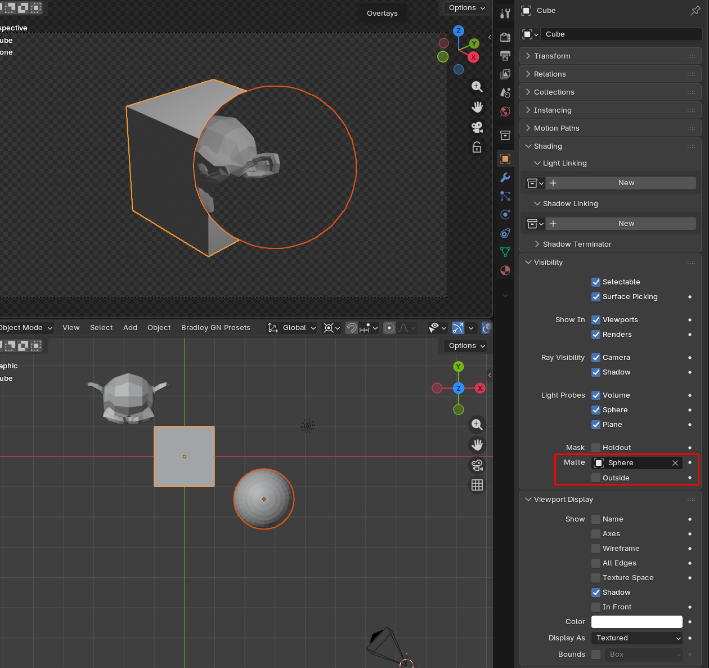This screenshot has width=709, height=668.
Task: Open the Tool properties tab
Action: 505,14
